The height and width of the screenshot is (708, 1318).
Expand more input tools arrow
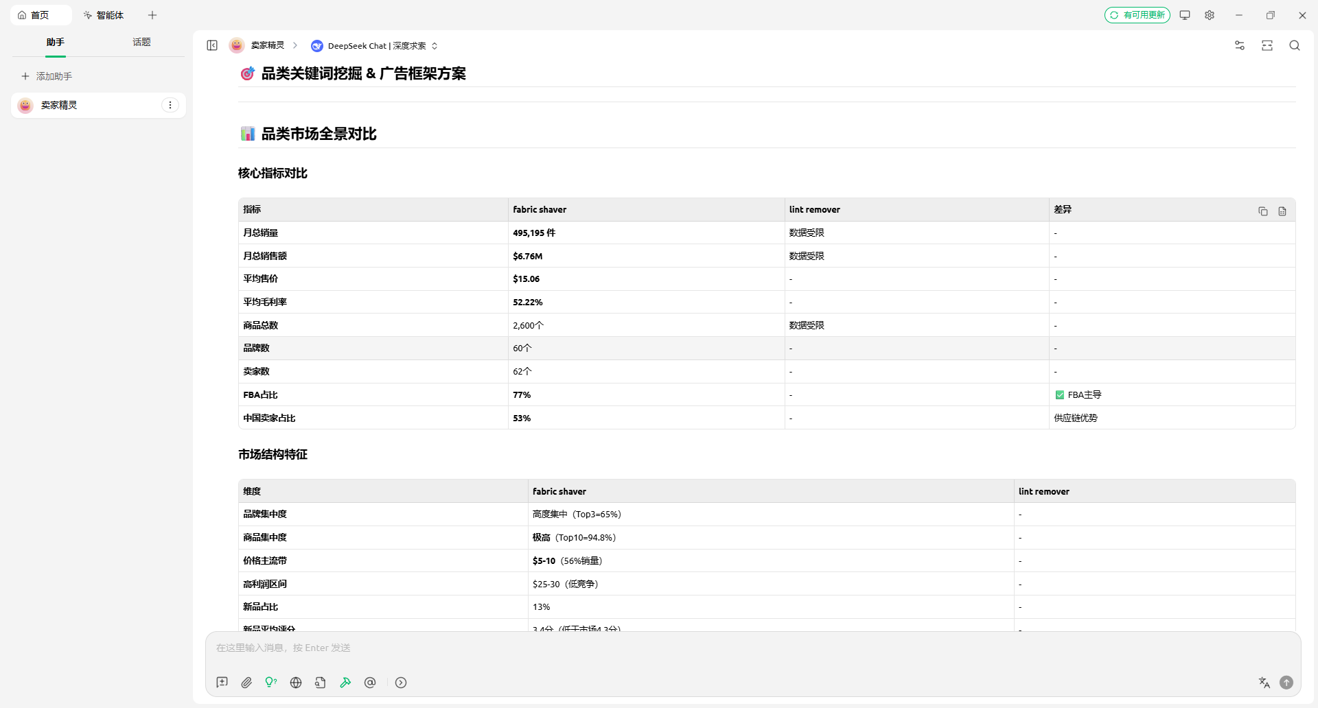point(401,683)
